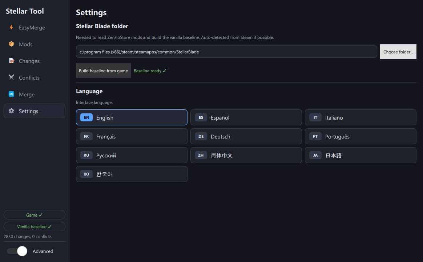Click the FR language badge
This screenshot has height=262, width=423.
click(86, 136)
